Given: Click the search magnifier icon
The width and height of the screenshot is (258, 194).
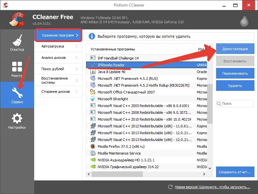Looking at the screenshot, I should coord(219,103).
